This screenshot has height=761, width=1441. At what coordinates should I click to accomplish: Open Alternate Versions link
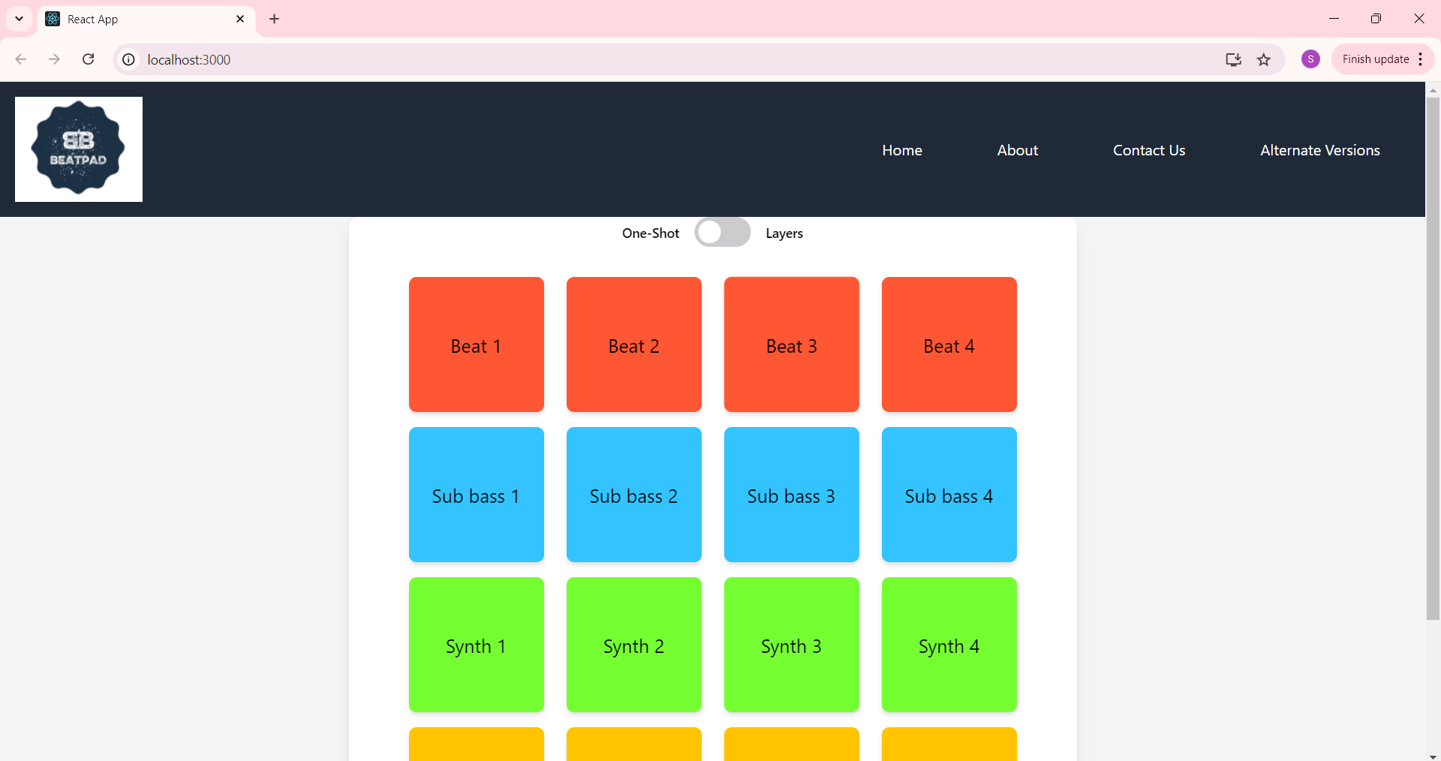tap(1320, 150)
